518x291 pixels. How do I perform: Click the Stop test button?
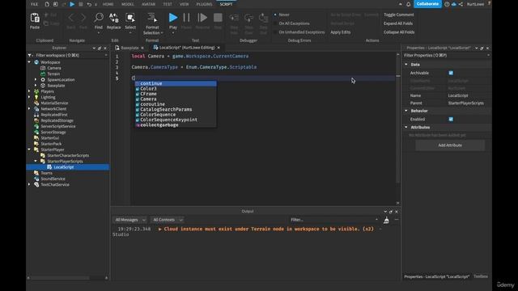pyautogui.click(x=218, y=18)
